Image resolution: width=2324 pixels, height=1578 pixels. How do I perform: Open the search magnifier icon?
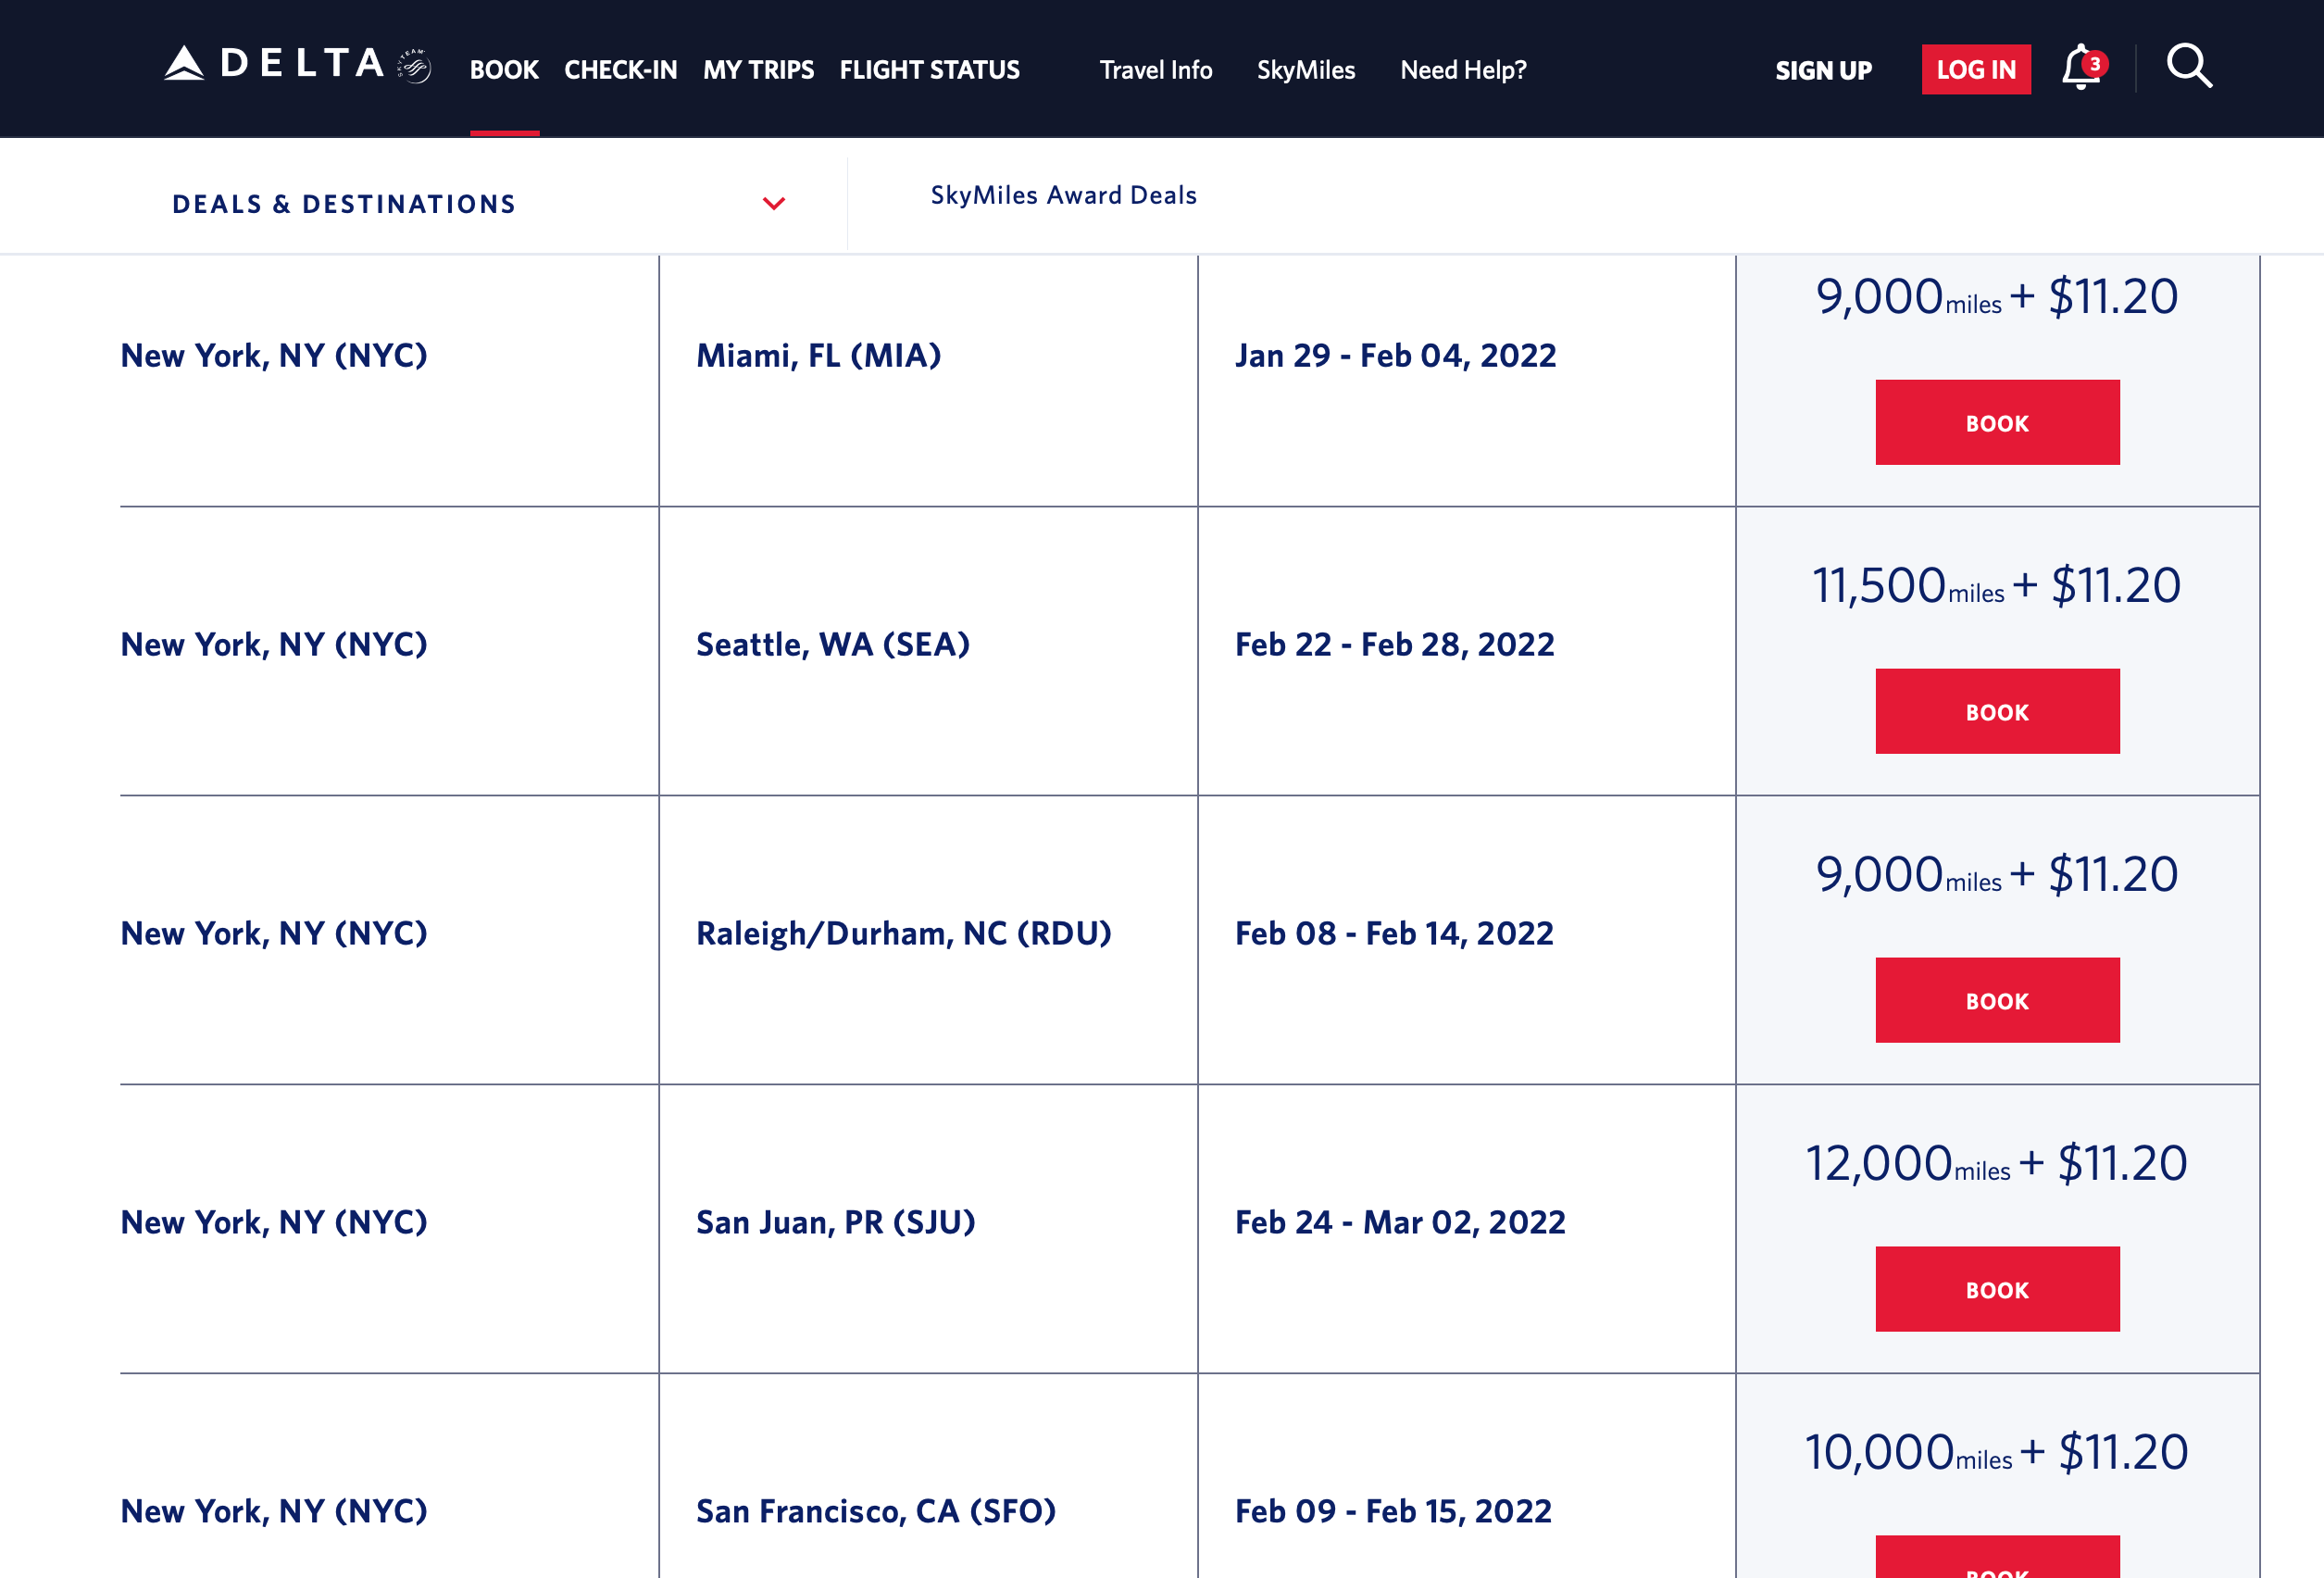2189,67
